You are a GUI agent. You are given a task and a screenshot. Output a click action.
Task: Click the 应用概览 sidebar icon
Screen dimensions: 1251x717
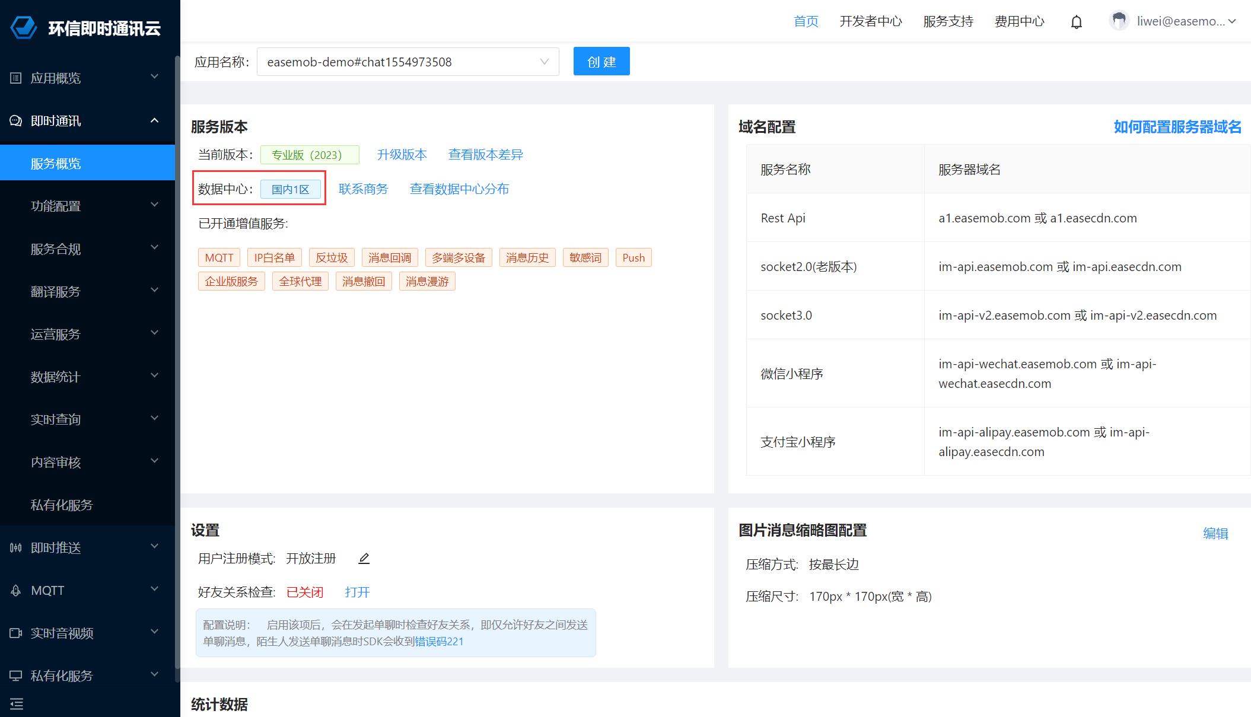[16, 78]
